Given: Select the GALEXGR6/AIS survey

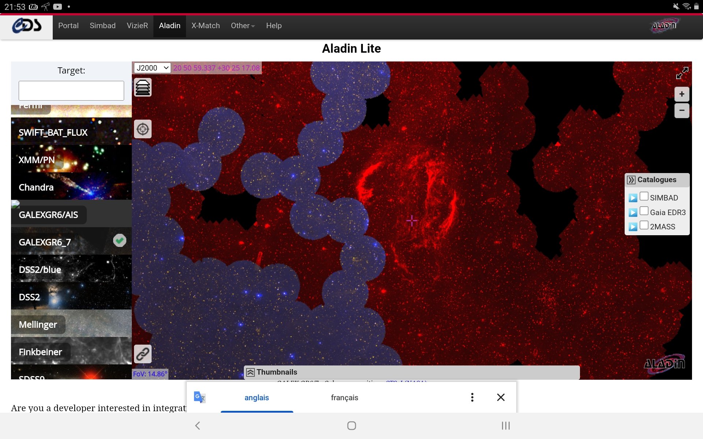Looking at the screenshot, I should pos(71,214).
